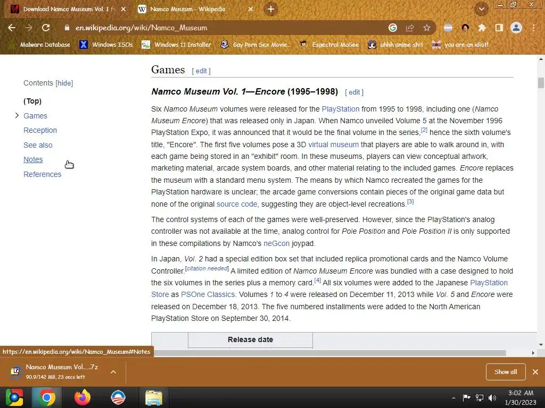Close the Namco Museum Wikipedia tab
Viewport: 545px width, 408px height.
pos(251,10)
